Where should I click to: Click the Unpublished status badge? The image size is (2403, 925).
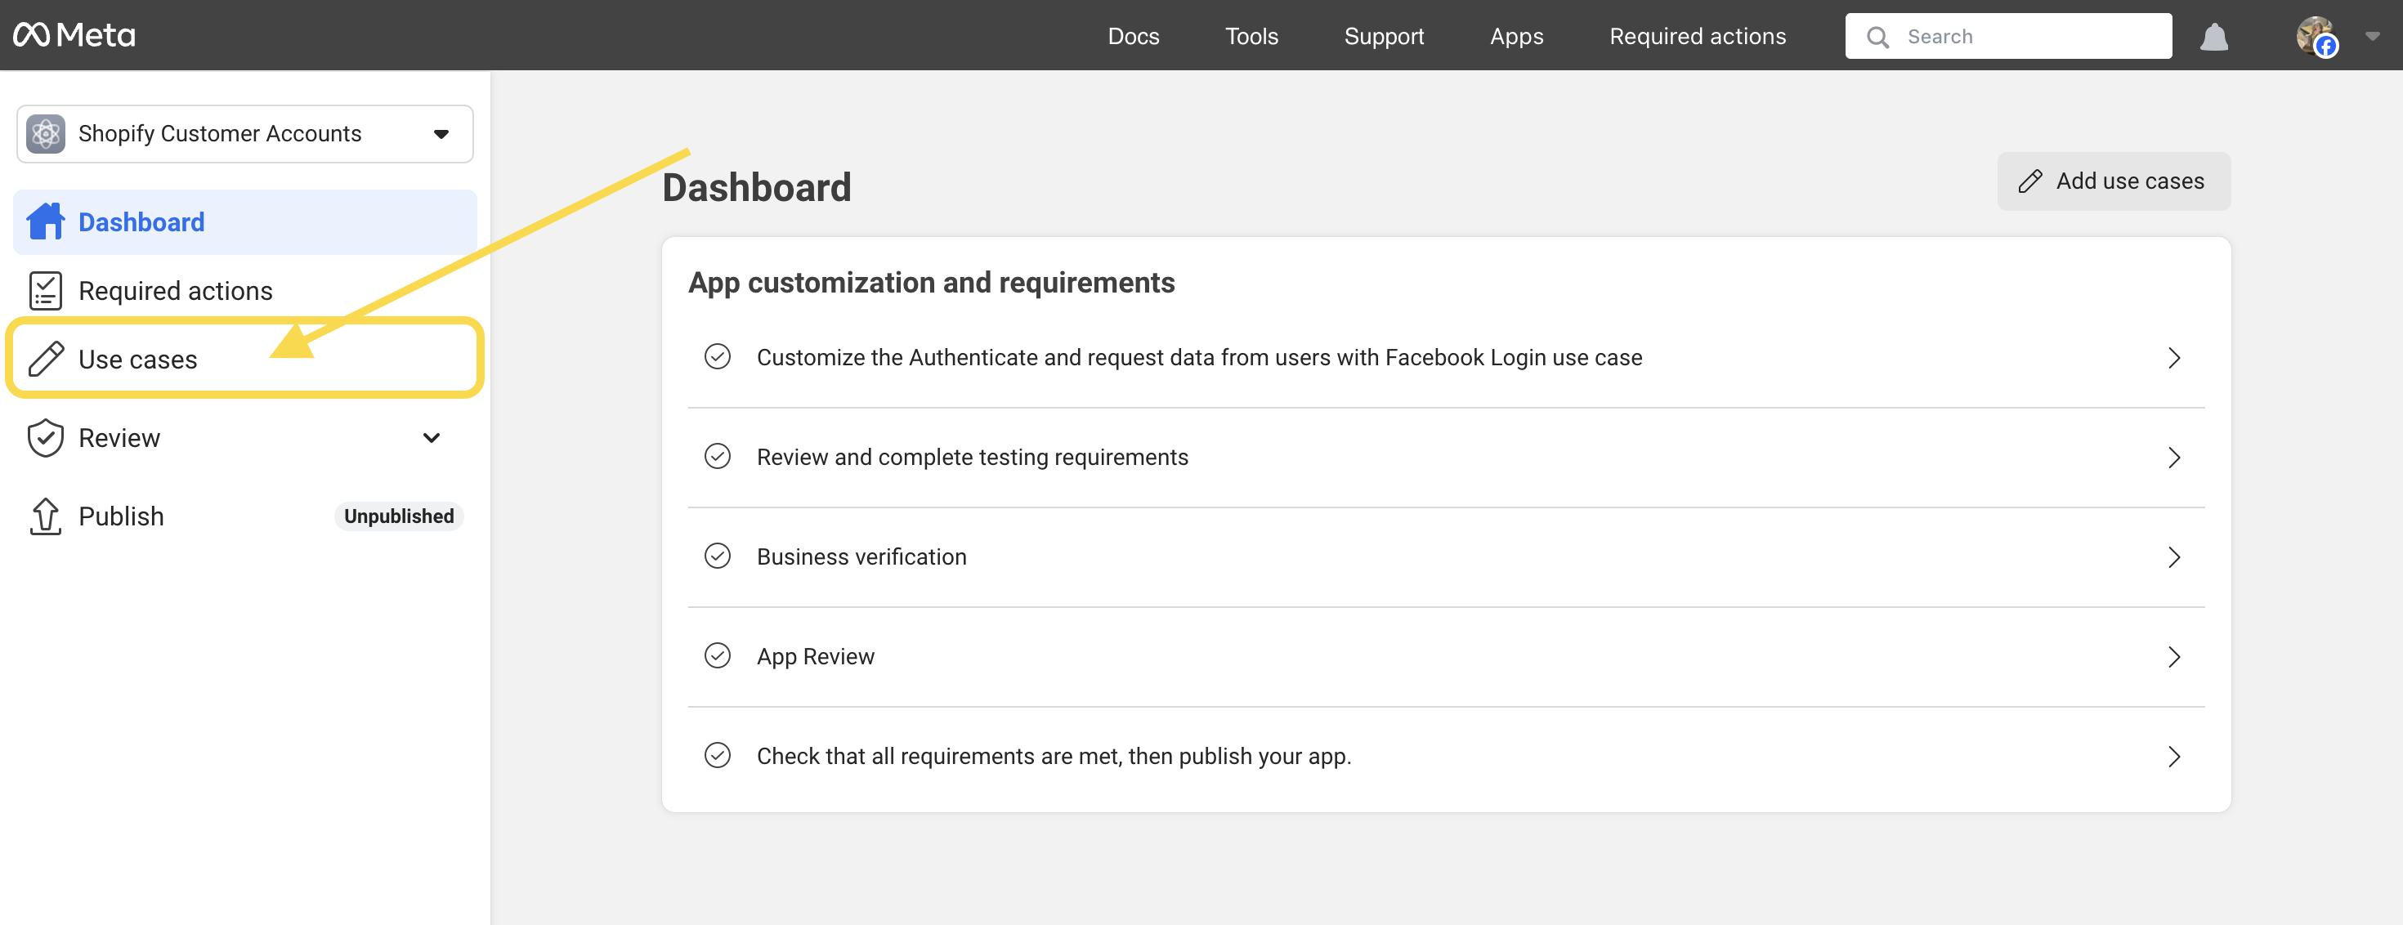[x=398, y=516]
